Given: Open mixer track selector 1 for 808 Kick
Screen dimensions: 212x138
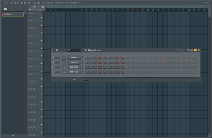Looking at the screenshot, I should coord(63,58).
